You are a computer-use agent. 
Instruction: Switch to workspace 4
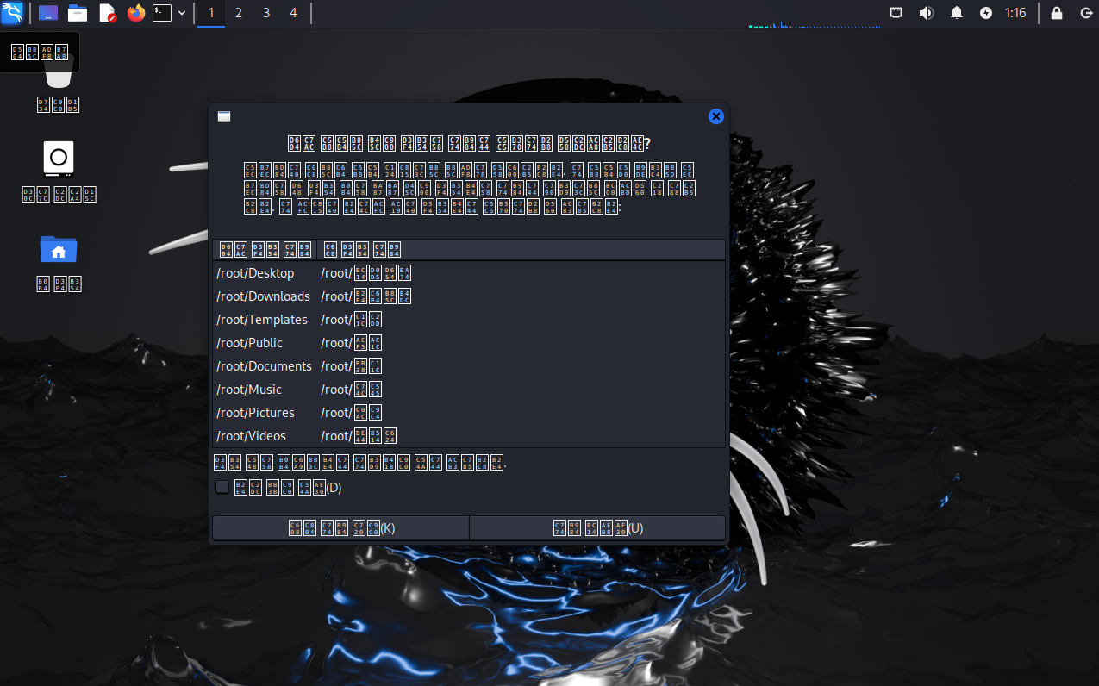(x=294, y=13)
